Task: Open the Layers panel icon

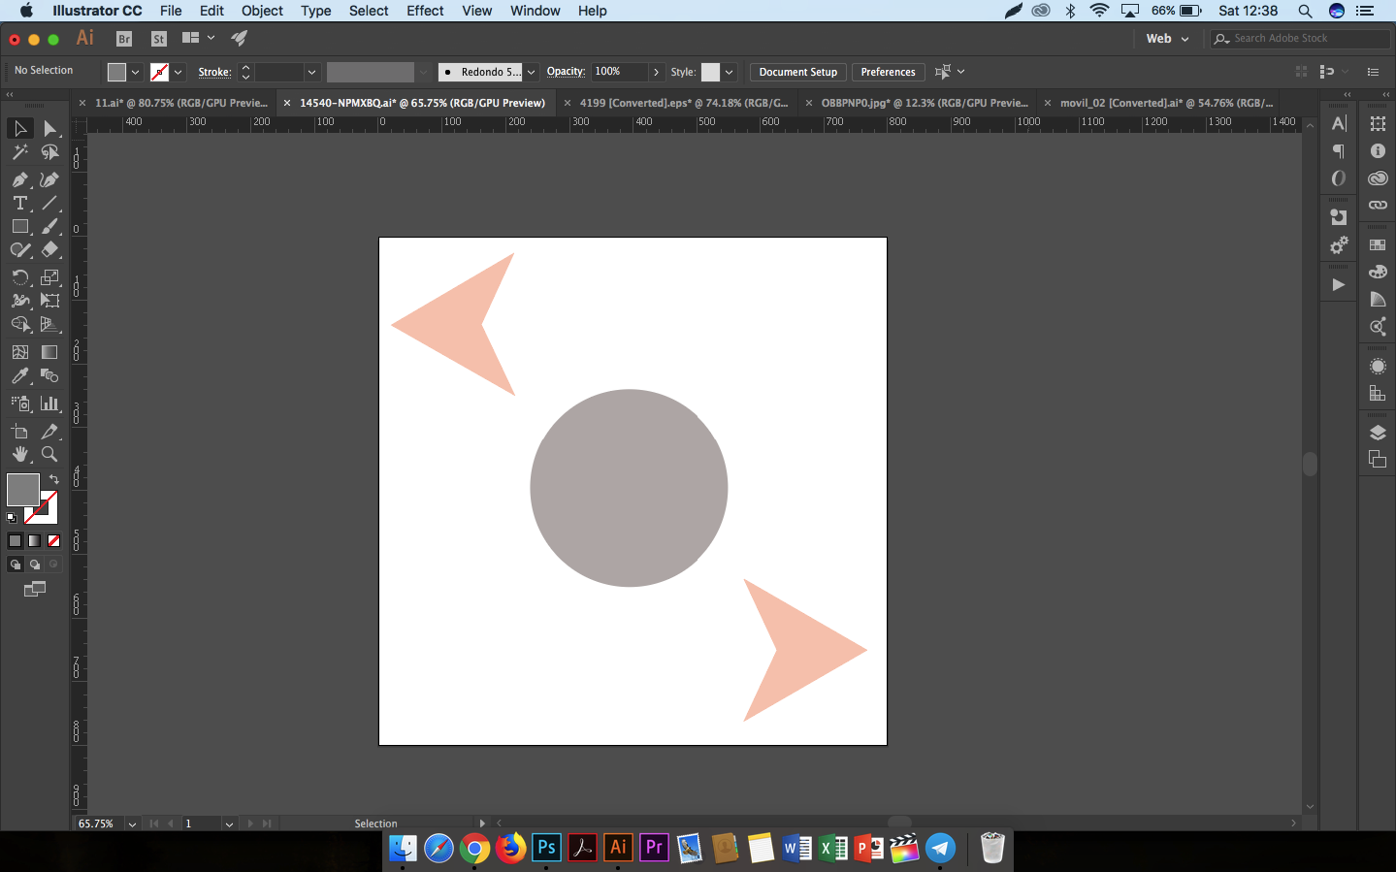Action: (x=1378, y=433)
